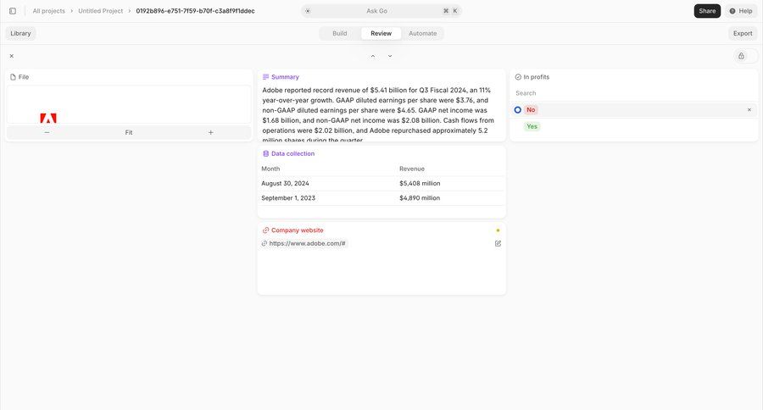Click the Library button
Screen dimensions: 763x410
tap(20, 34)
